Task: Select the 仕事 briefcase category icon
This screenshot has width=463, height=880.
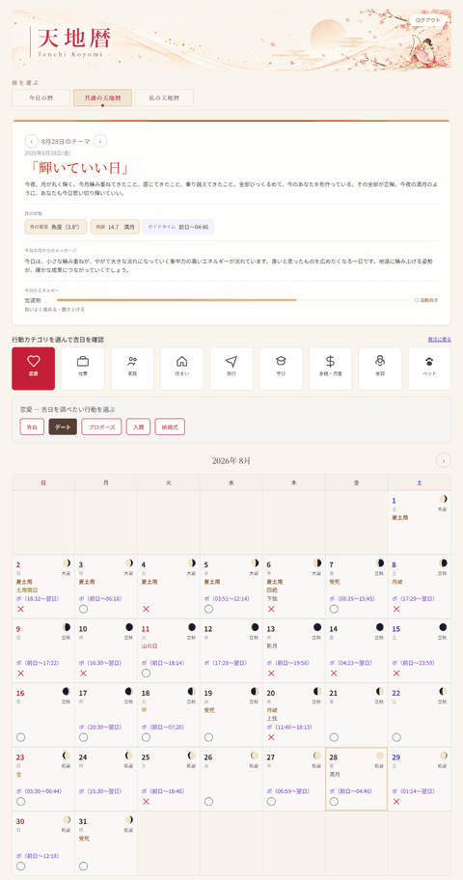Action: (x=83, y=369)
